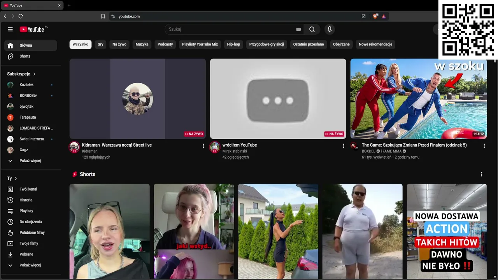This screenshot has width=498, height=280.
Task: Open The Game: Szokująca Zmiana video title
Action: pyautogui.click(x=414, y=145)
